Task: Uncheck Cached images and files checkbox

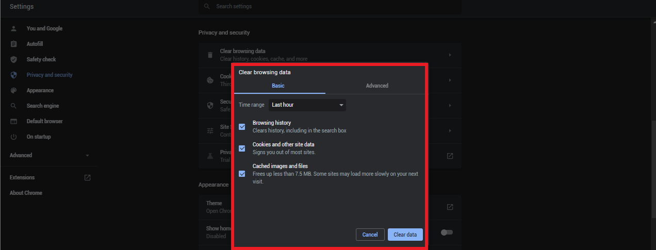Action: point(242,174)
